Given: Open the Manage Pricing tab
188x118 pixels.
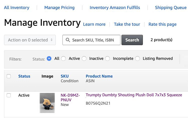Looking at the screenshot, I should pyautogui.click(x=59, y=8).
